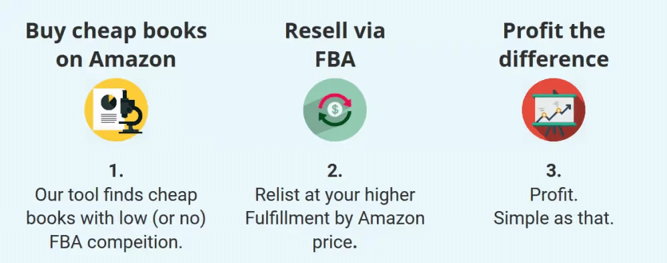Click the black microscope graphic
The width and height of the screenshot is (667, 263).
click(x=129, y=112)
